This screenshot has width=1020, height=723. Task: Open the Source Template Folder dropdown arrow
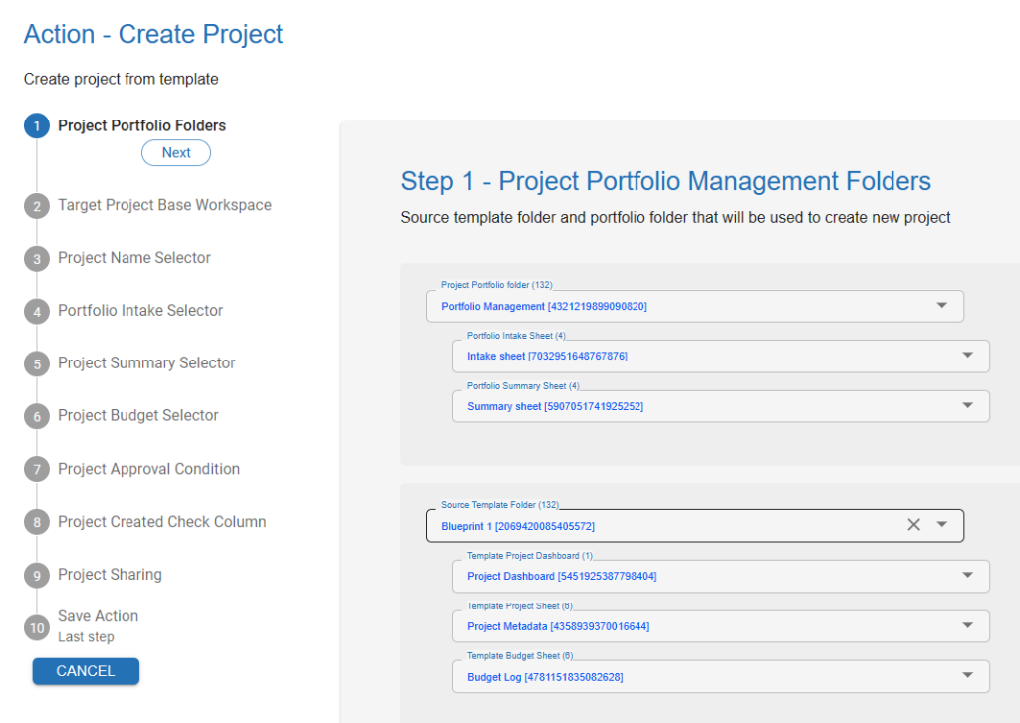pos(942,525)
